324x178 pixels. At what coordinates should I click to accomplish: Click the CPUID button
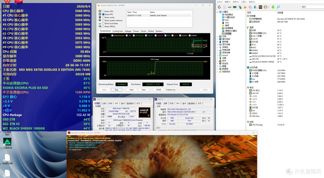click(158, 90)
